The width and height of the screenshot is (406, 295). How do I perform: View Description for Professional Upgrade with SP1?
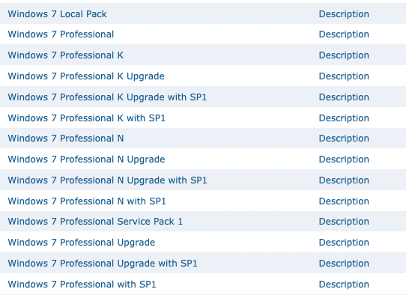pyautogui.click(x=344, y=264)
